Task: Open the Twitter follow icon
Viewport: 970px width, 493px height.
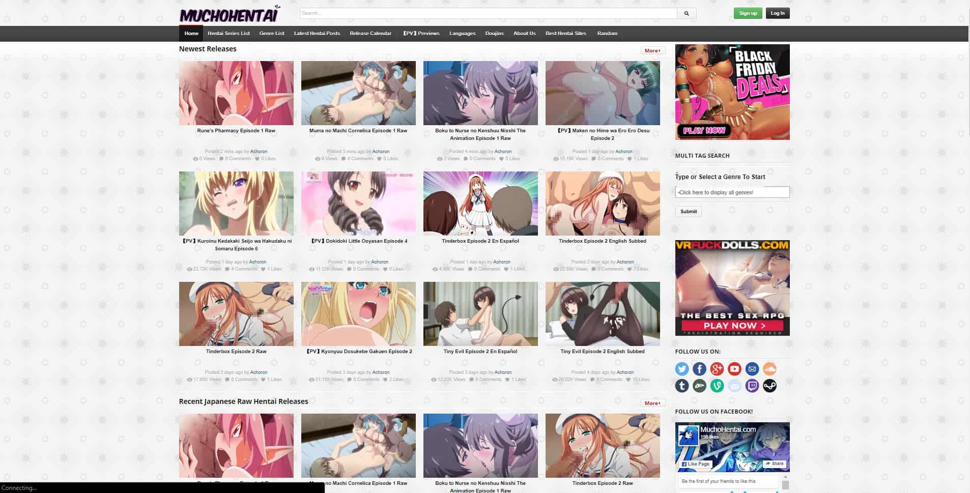Action: coord(682,369)
